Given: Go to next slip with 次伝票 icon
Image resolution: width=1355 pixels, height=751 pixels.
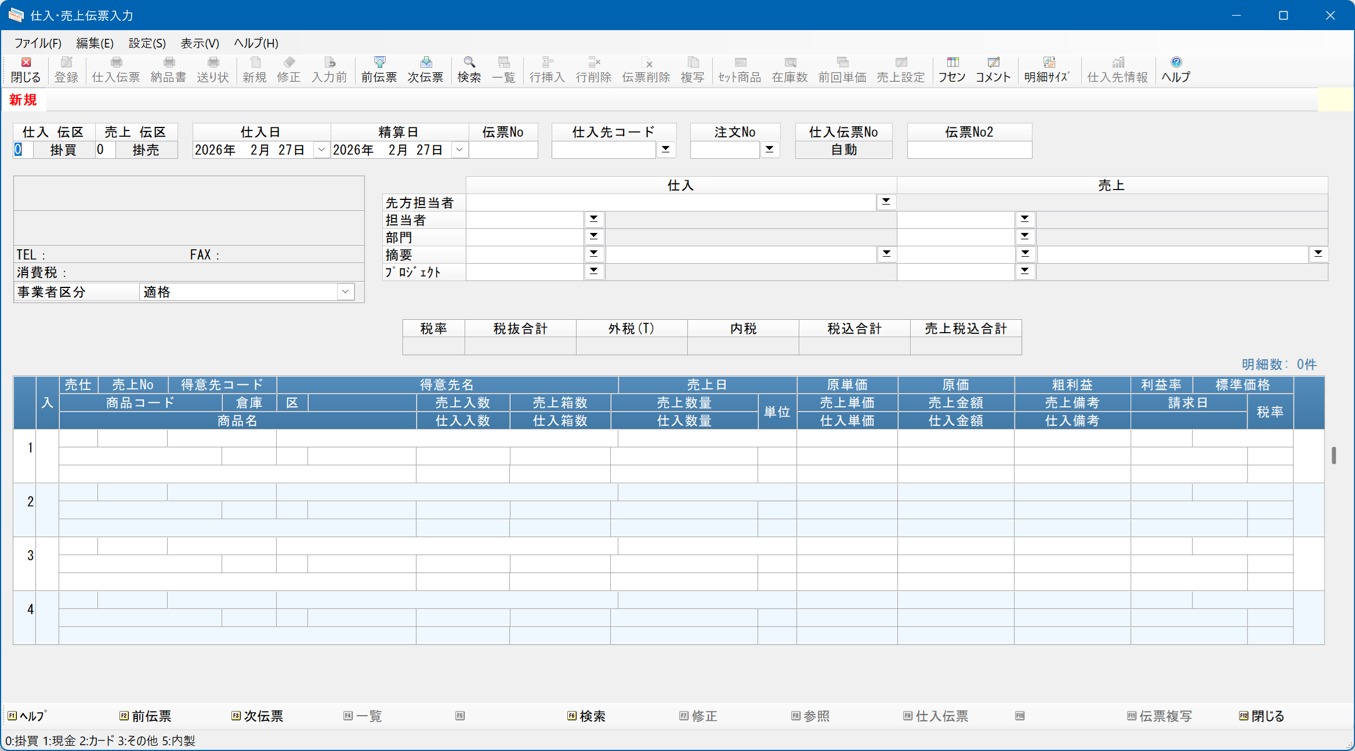Looking at the screenshot, I should point(425,70).
